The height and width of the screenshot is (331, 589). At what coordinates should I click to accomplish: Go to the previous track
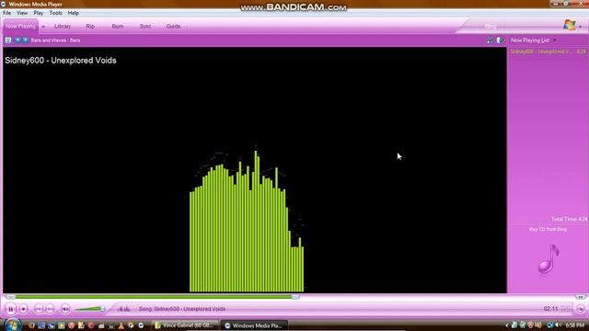[39, 309]
